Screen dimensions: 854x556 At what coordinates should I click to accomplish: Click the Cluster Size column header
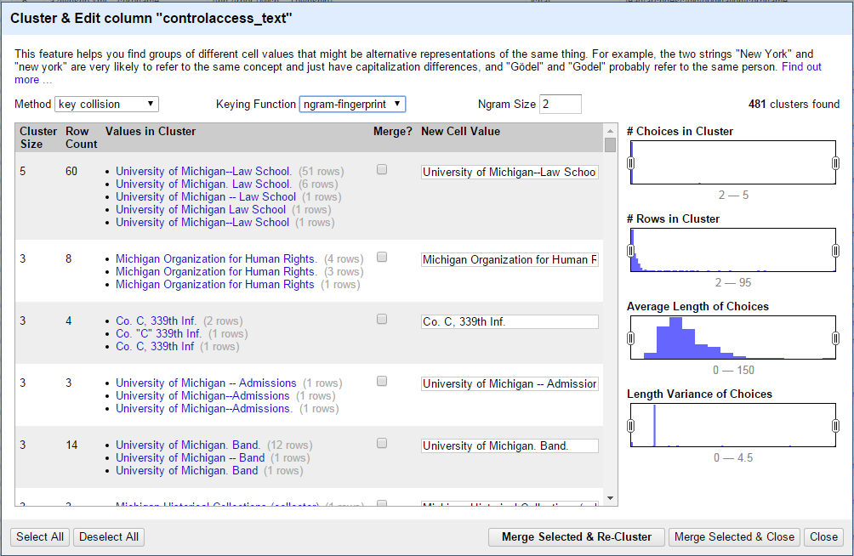coord(38,138)
